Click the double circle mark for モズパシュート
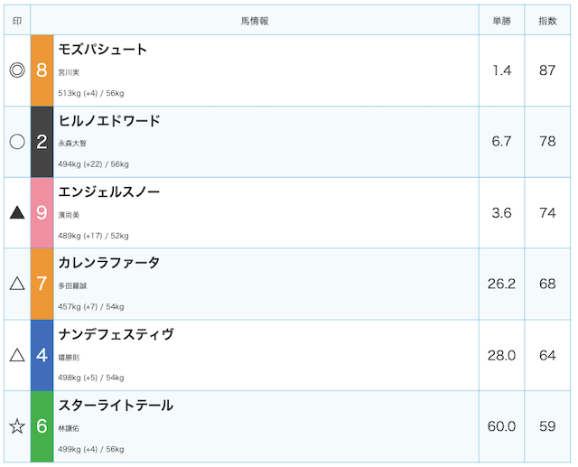 point(17,70)
